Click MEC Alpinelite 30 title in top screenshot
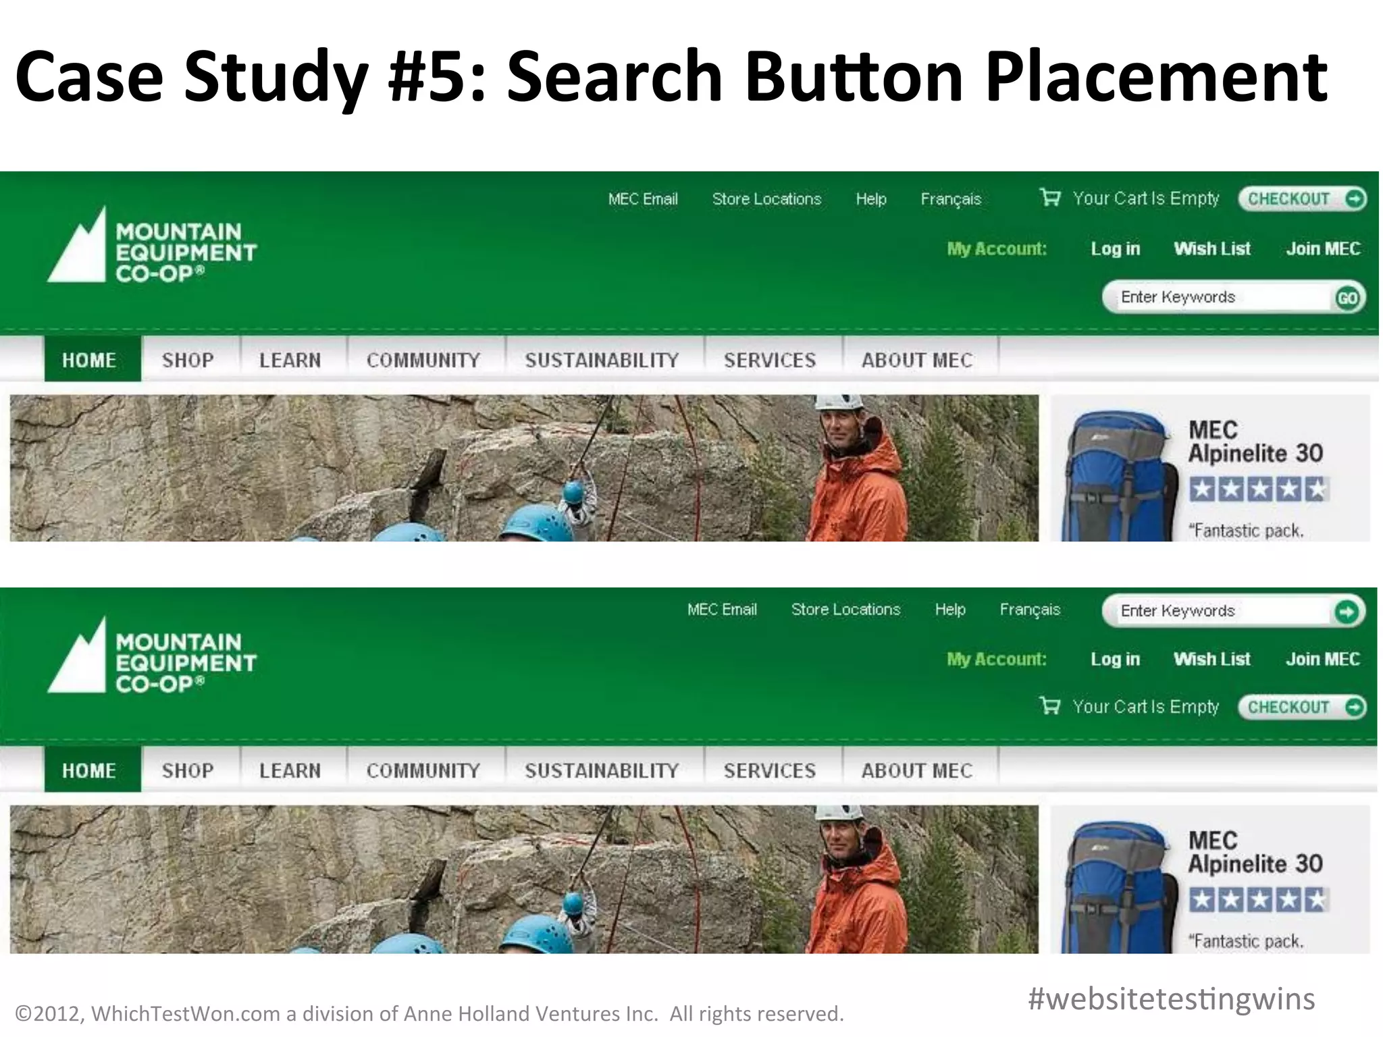This screenshot has width=1383, height=1037. tap(1255, 442)
